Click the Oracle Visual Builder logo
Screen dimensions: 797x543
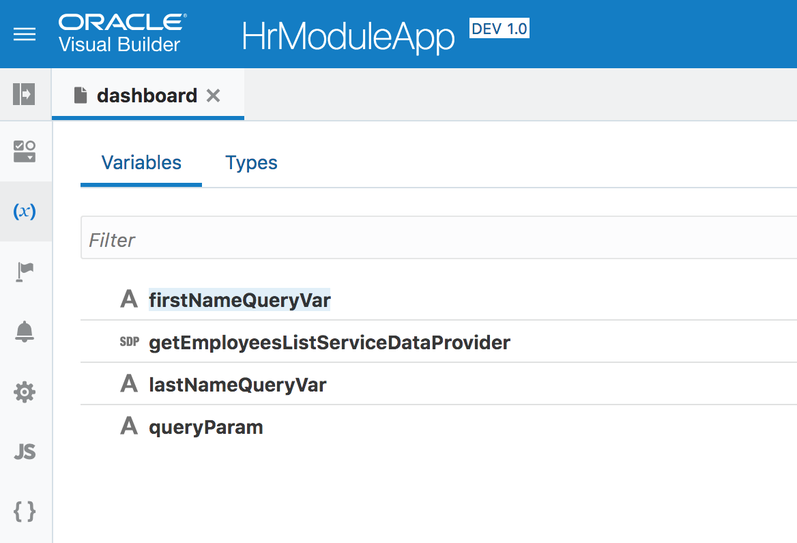tap(120, 33)
